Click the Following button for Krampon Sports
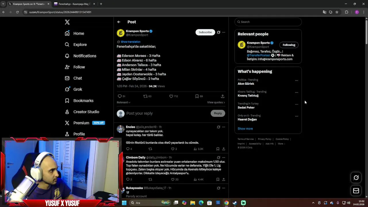The height and width of the screenshot is (207, 368). tap(289, 45)
